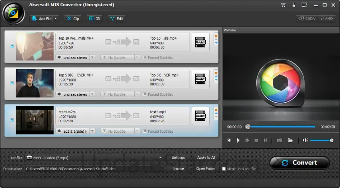Toggle AMD acceleration
Image resolution: width=340 pixels, height=188 pixels.
tap(326, 19)
